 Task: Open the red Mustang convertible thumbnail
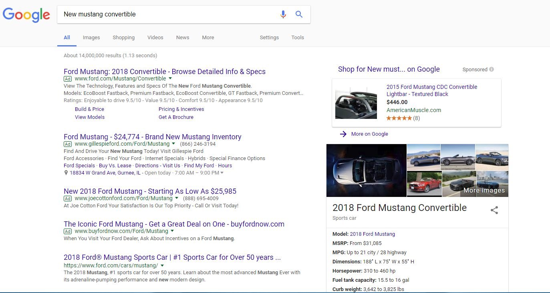point(424,184)
